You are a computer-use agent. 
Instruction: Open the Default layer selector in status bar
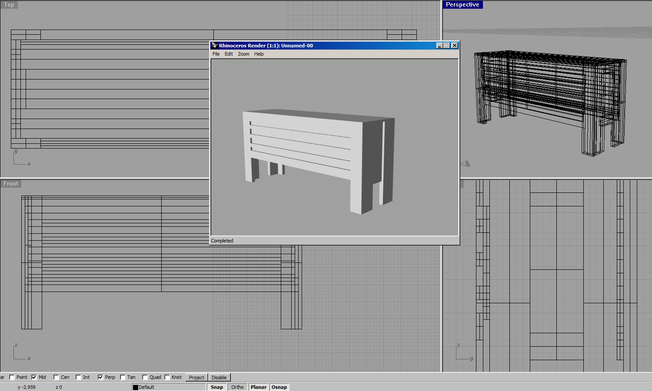tap(169, 387)
